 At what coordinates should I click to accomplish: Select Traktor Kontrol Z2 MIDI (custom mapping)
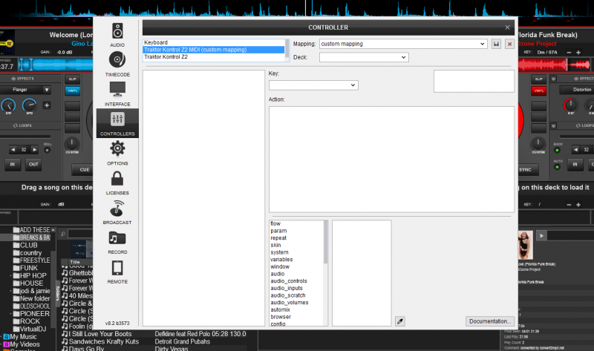[214, 50]
